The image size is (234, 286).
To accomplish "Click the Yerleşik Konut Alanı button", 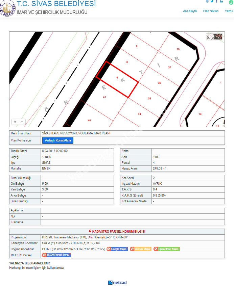I will point(57,140).
